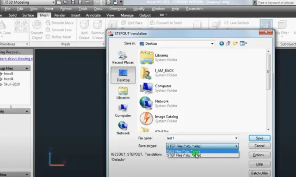Click the New drawing icon in quick access toolbar
This screenshot has width=296, height=177.
click(59, 2)
